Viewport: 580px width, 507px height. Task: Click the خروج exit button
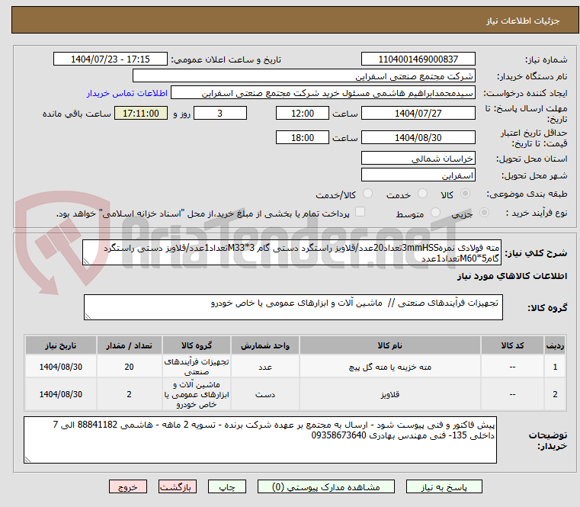tap(127, 486)
